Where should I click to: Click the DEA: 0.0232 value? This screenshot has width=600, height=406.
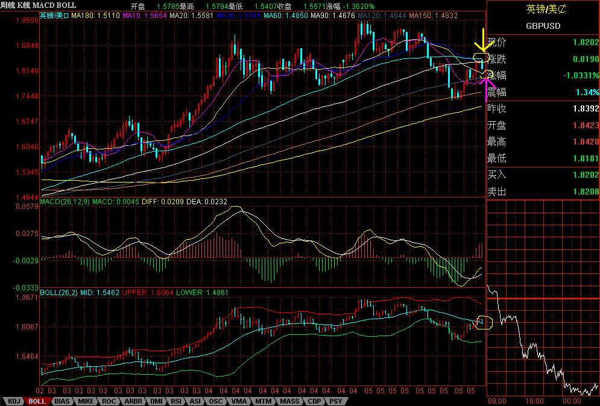207,201
